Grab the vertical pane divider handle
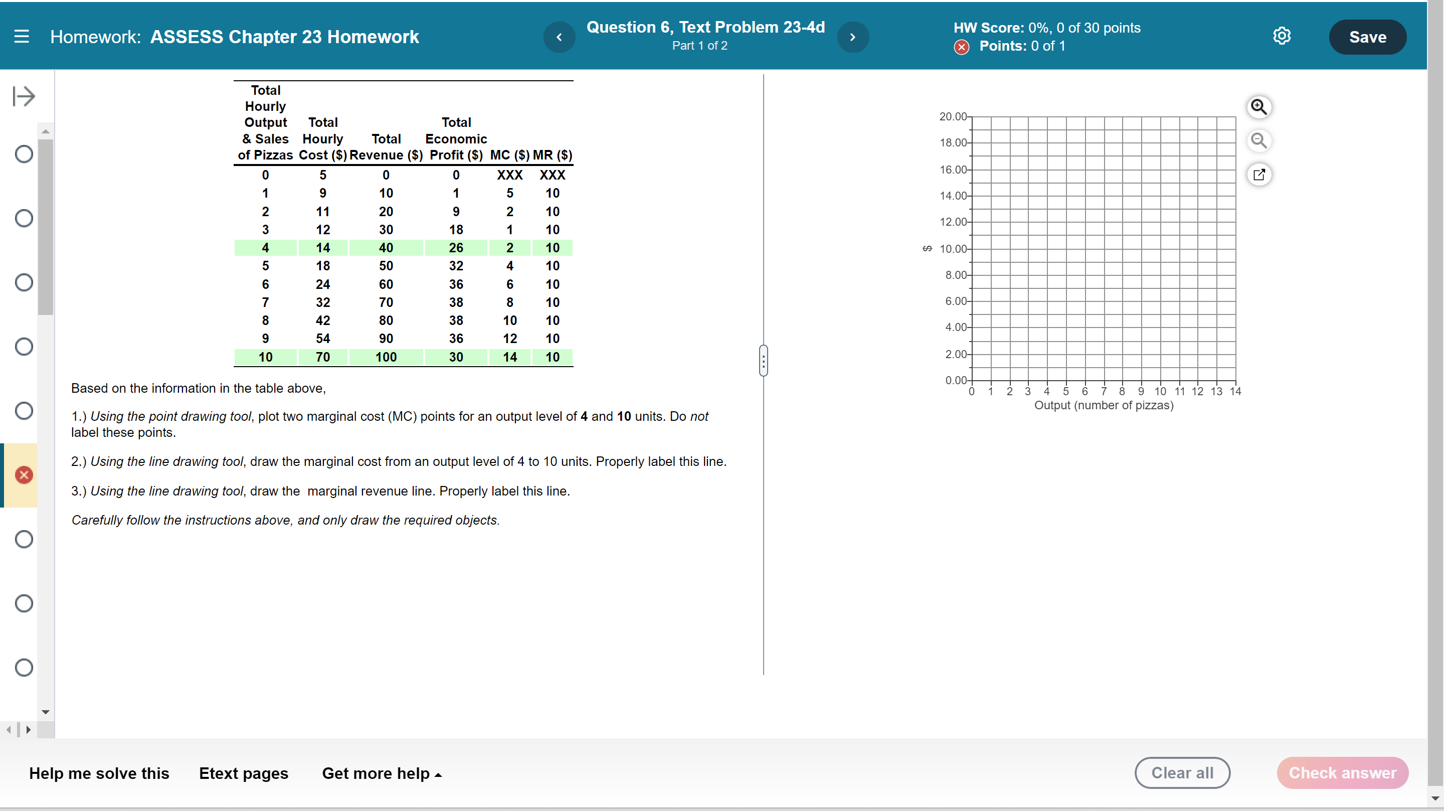The height and width of the screenshot is (811, 1444). pos(763,361)
